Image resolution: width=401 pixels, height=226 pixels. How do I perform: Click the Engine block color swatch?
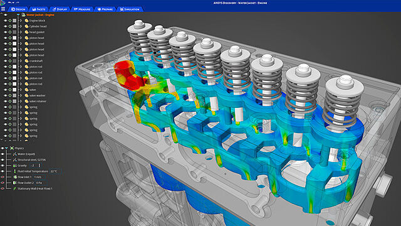pos(14,21)
